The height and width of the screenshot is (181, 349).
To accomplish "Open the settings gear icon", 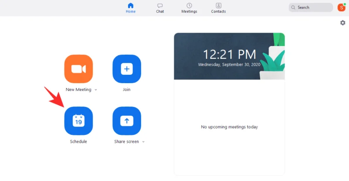I will tap(342, 23).
